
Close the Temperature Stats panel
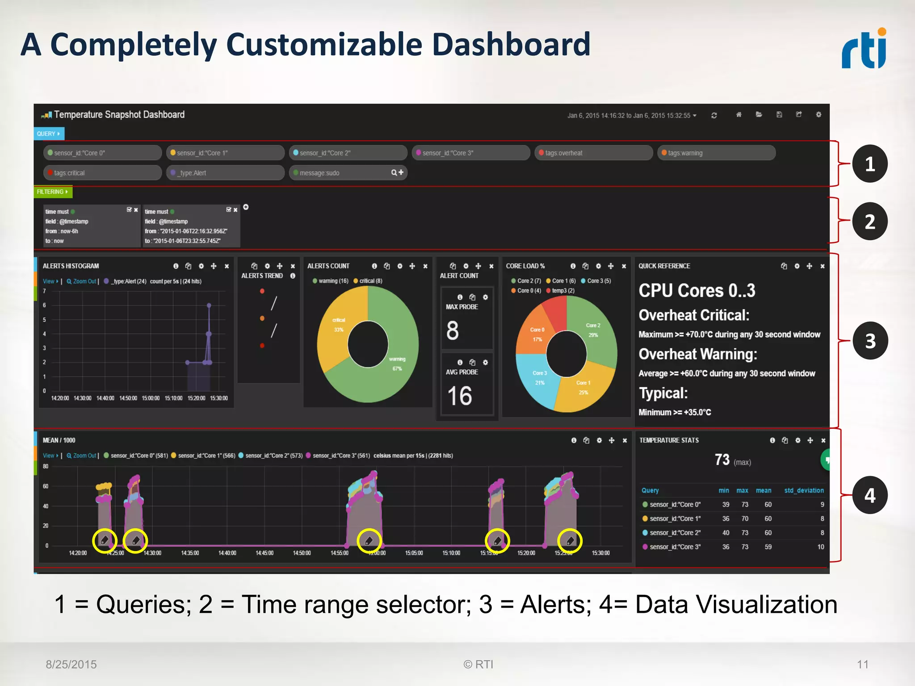click(x=823, y=440)
